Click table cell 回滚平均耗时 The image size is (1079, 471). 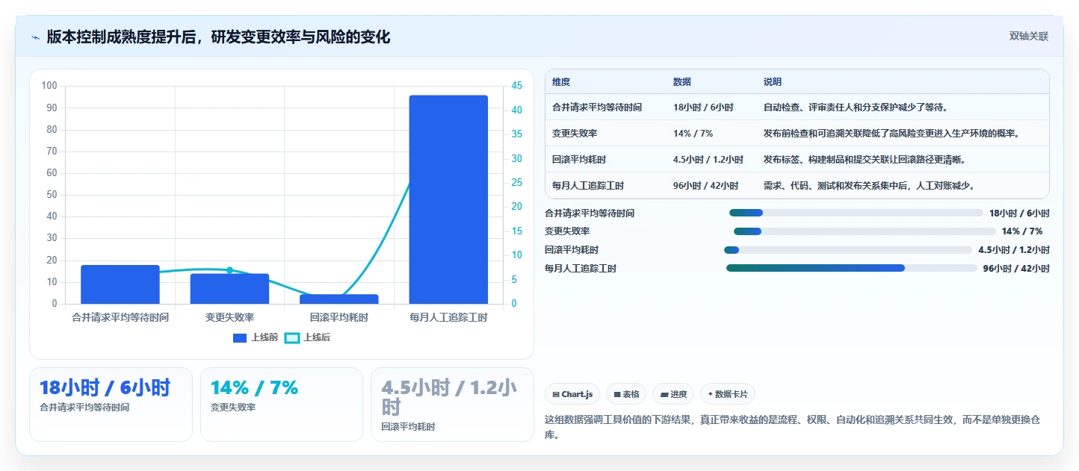pos(579,160)
